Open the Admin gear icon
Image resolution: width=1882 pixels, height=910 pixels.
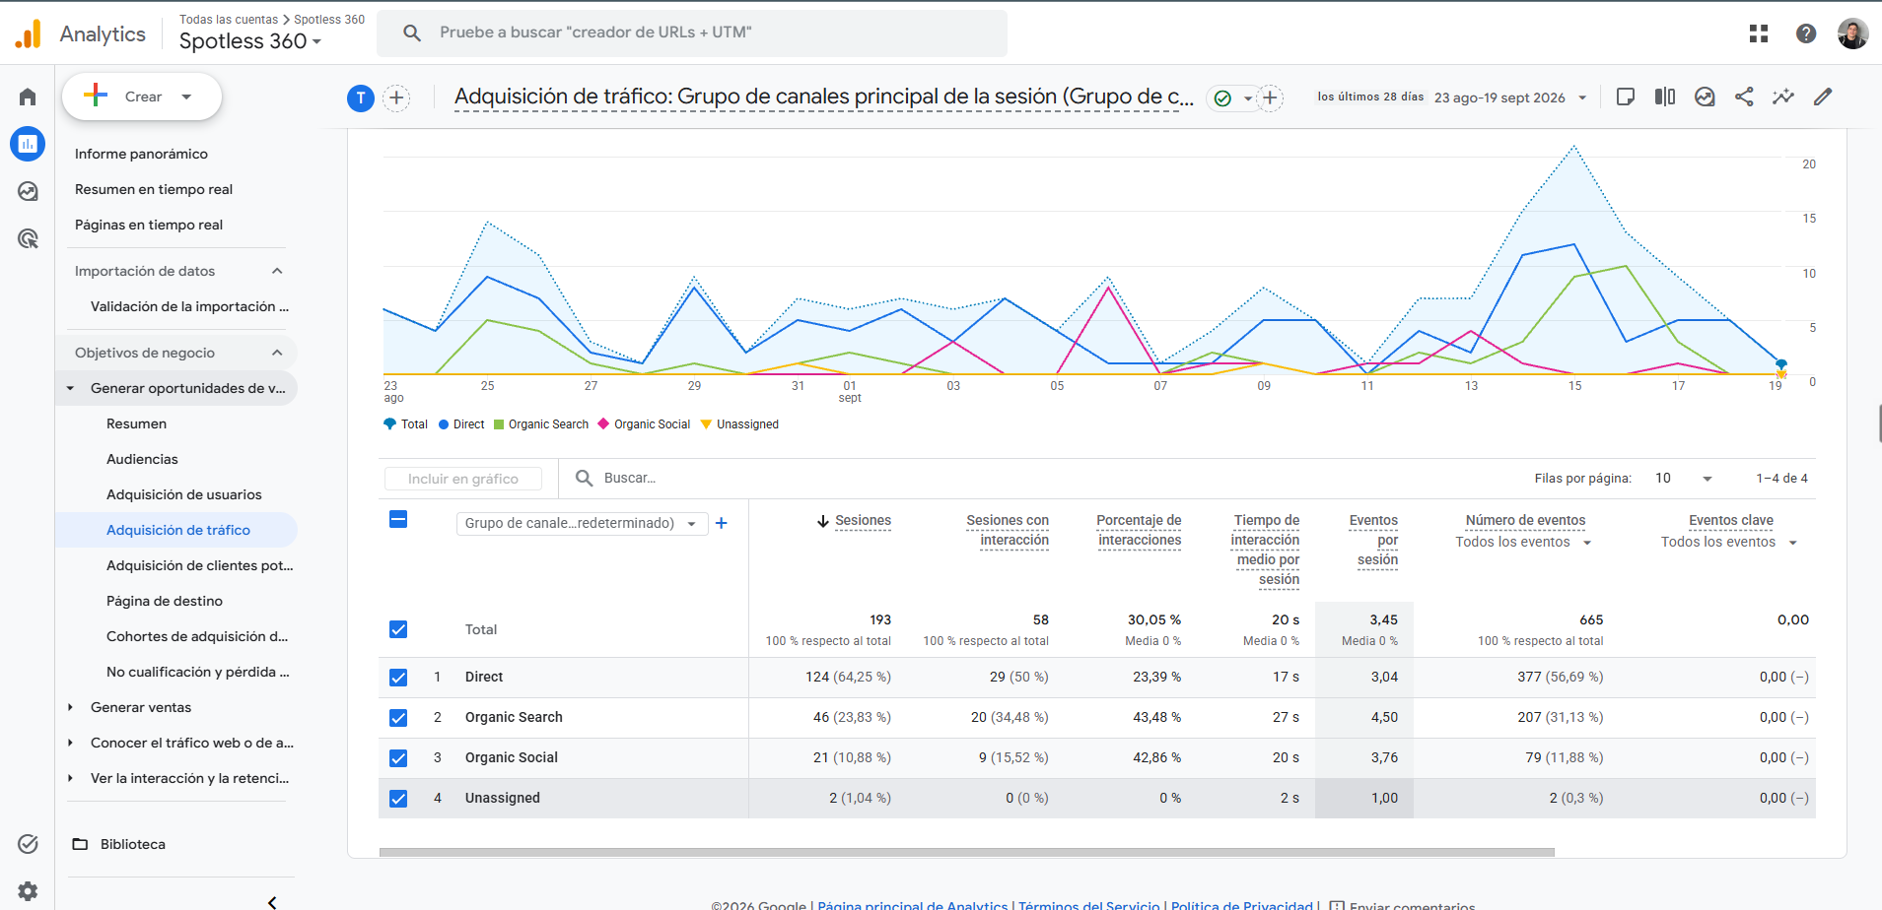(x=28, y=891)
